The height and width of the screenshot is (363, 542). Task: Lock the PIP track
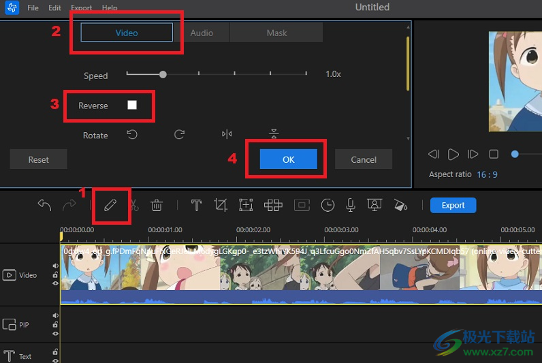pyautogui.click(x=55, y=325)
